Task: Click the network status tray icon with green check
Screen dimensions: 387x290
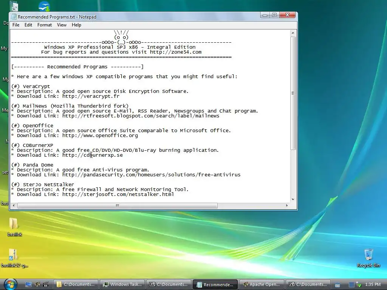Action: (359, 285)
